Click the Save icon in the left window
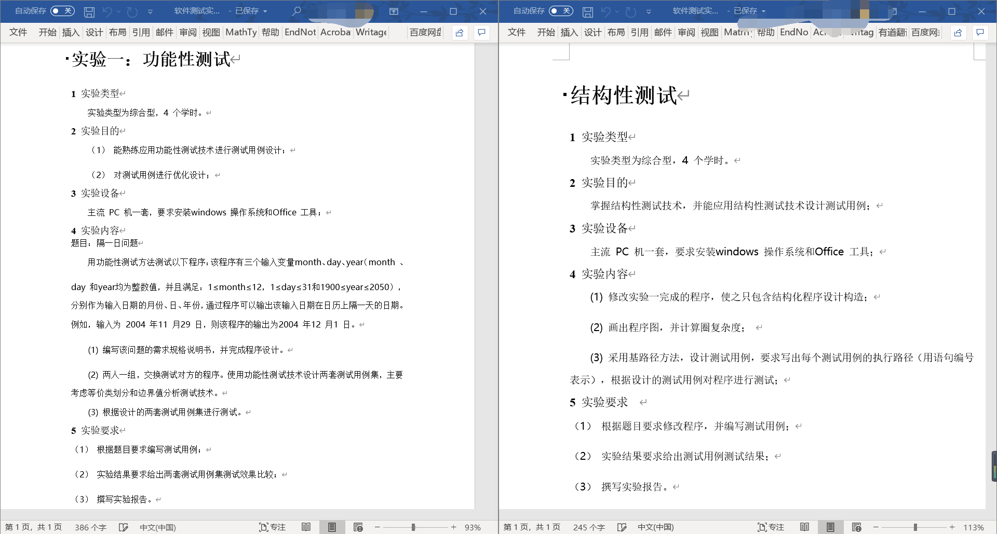The height and width of the screenshot is (534, 997). 89,11
